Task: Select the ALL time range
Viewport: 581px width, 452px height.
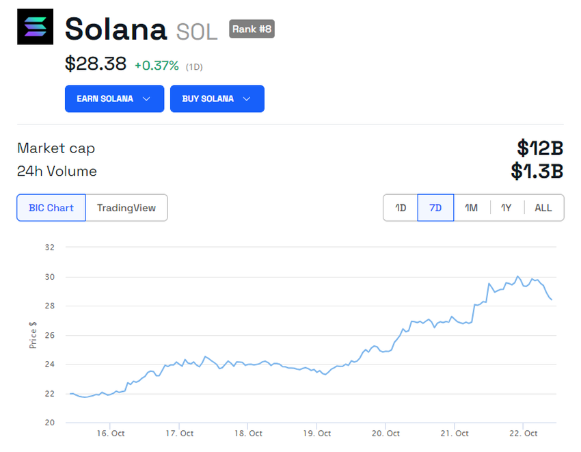Action: [x=543, y=207]
